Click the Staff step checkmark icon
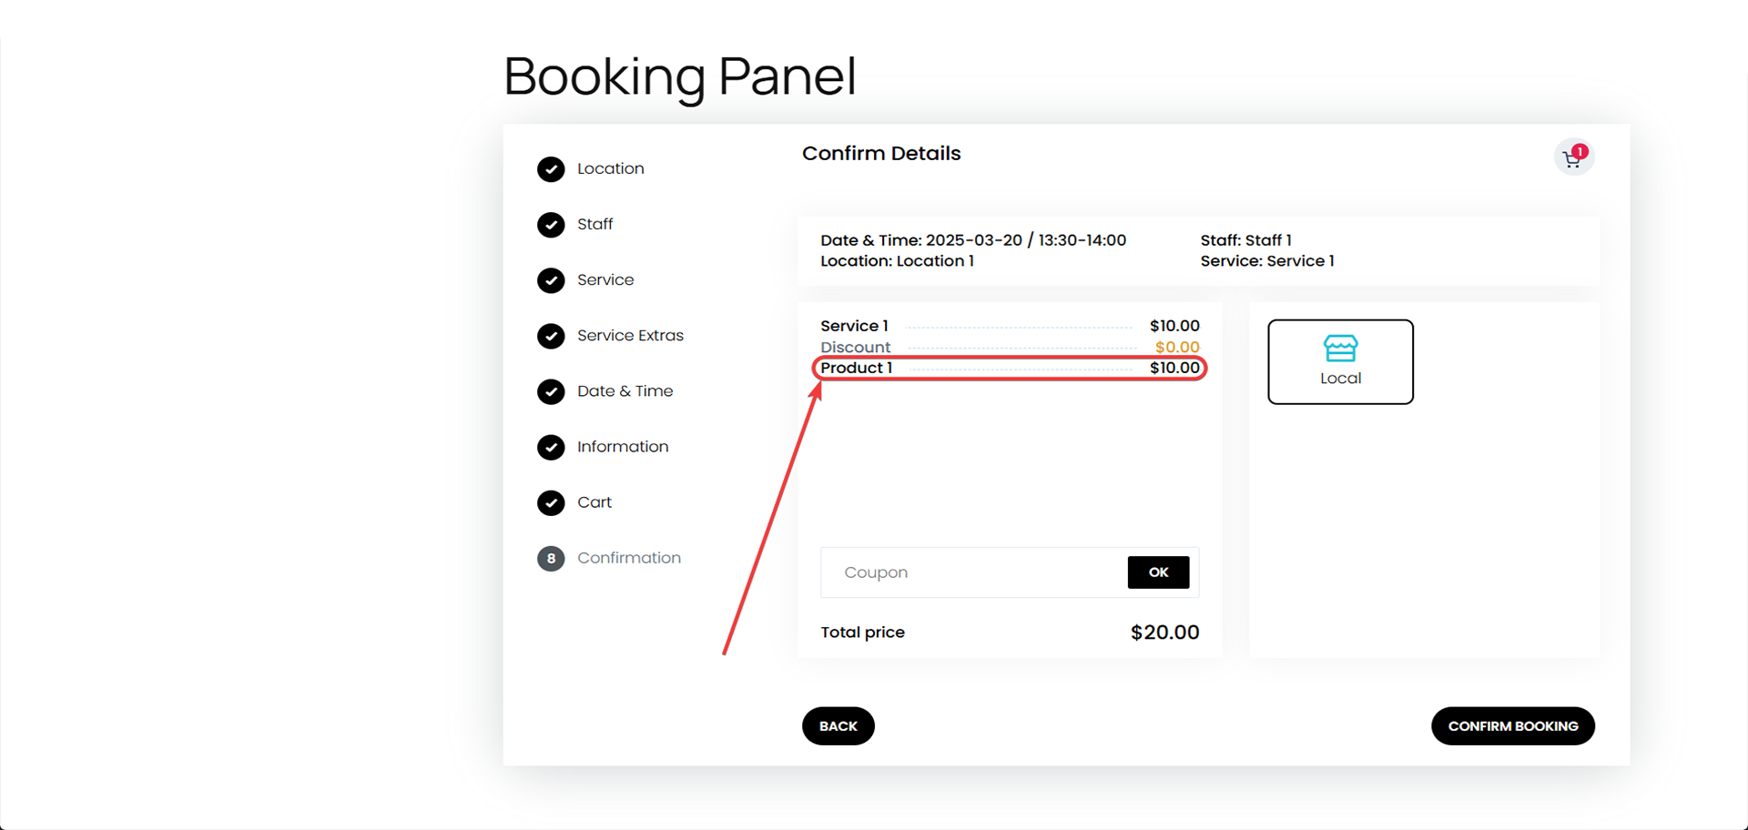Image resolution: width=1748 pixels, height=830 pixels. point(551,225)
